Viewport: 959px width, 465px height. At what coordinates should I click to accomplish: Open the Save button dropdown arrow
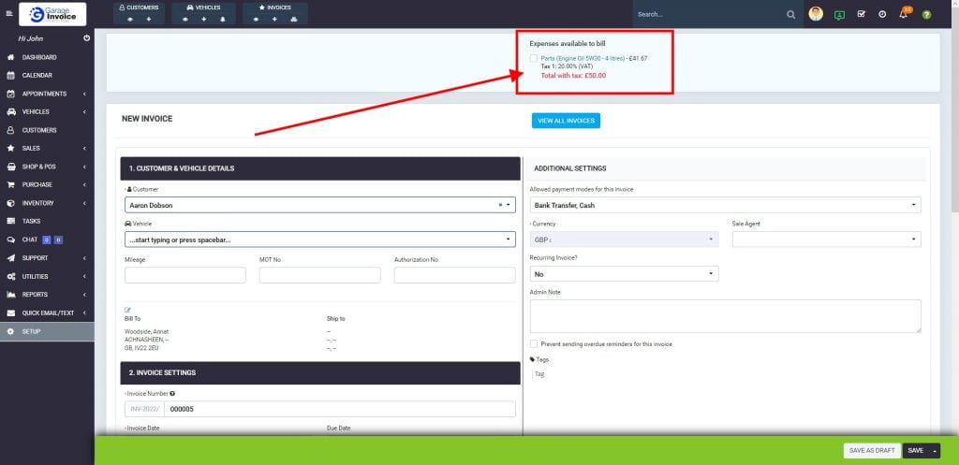click(935, 450)
